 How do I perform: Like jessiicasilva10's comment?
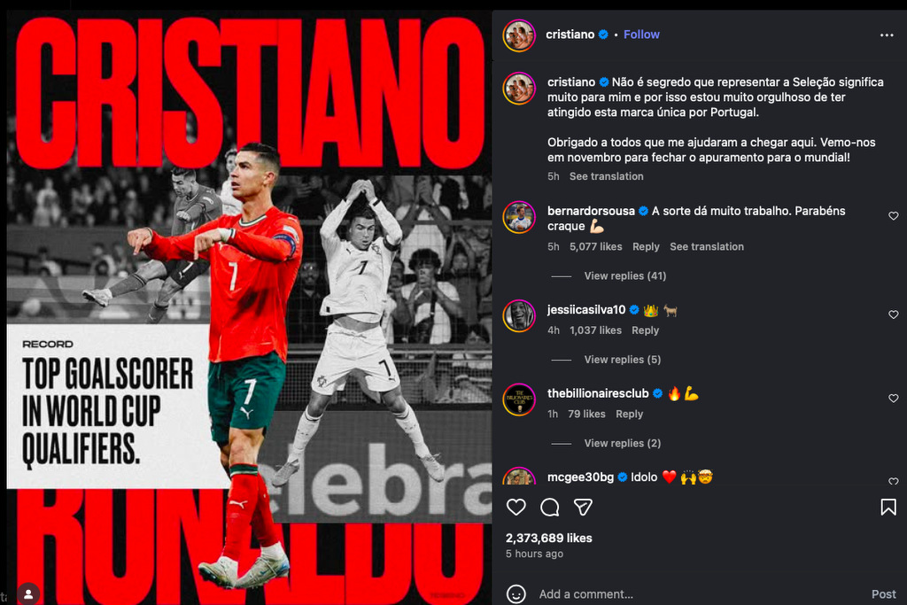[x=893, y=314]
